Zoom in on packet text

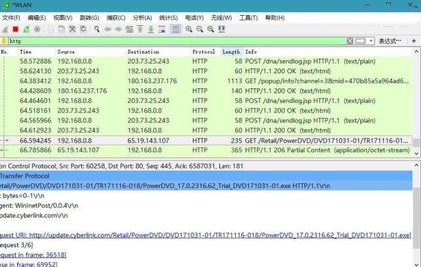point(189,29)
